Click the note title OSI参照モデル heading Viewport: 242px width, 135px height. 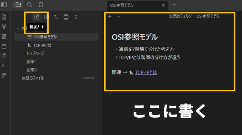135,37
